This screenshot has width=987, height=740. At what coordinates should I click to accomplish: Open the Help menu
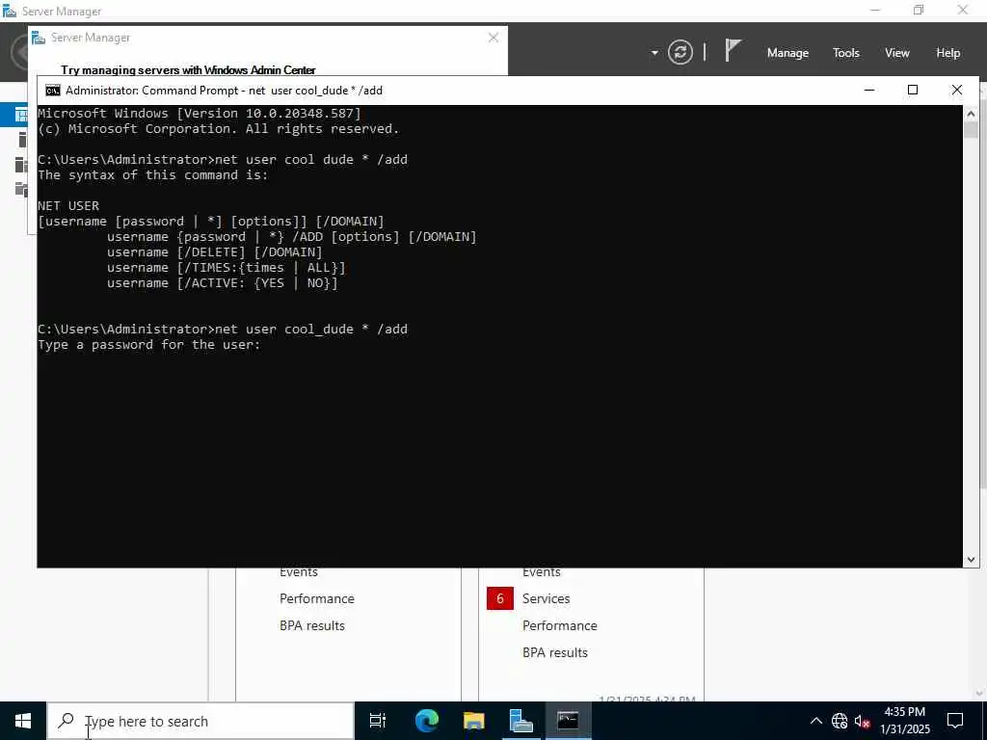tap(947, 53)
